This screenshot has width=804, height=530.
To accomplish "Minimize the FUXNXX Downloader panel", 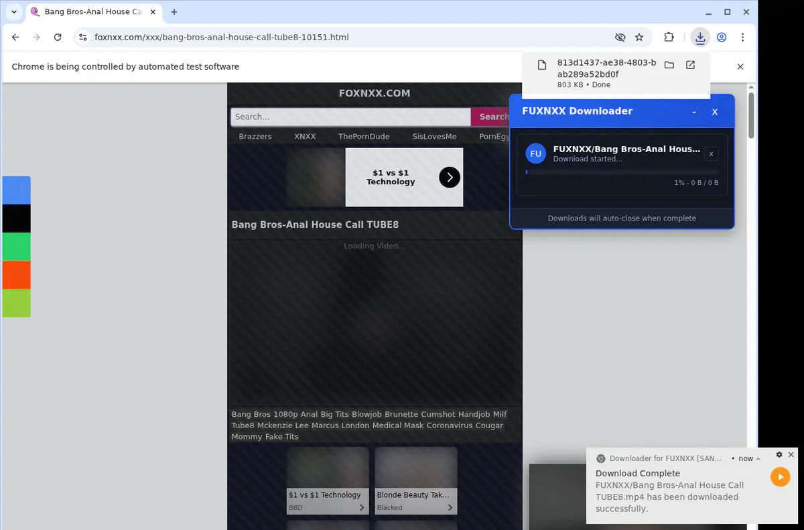I will [694, 112].
